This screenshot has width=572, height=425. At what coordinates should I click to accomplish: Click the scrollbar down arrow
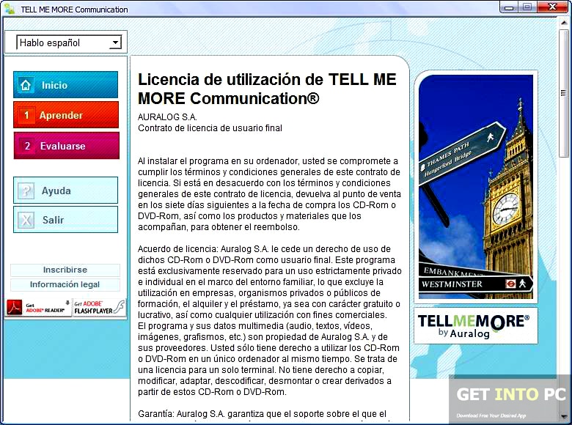pos(565,416)
